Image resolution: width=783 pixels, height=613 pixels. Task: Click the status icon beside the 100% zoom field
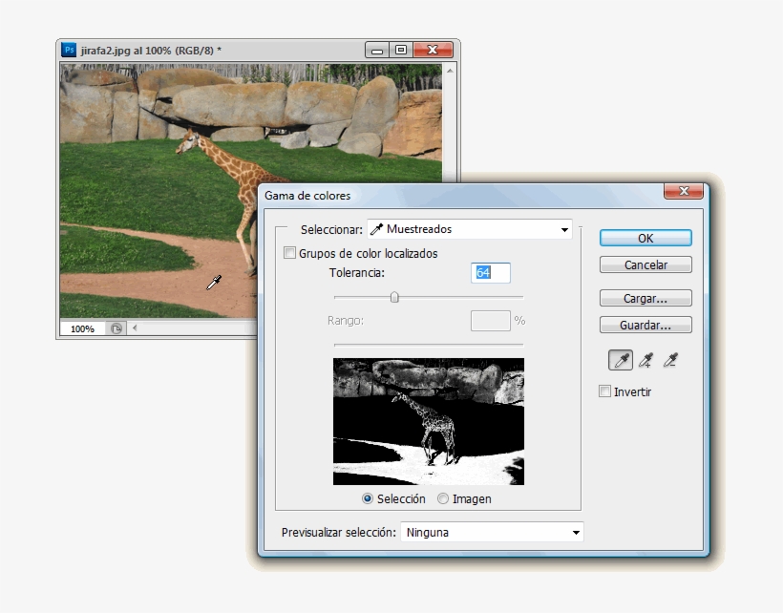[x=116, y=328]
